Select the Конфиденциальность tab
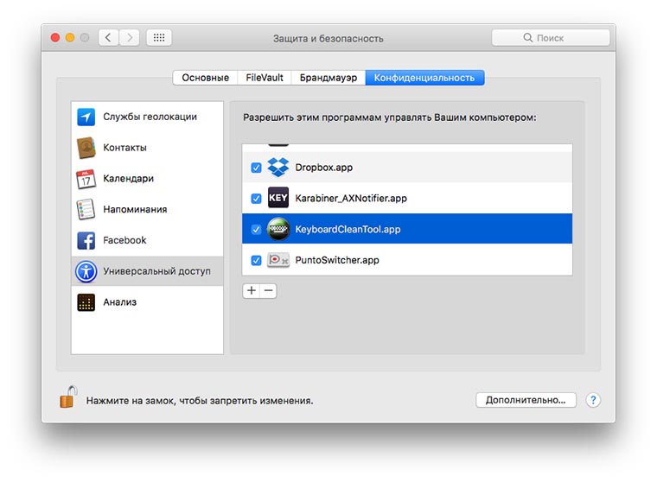Image resolution: width=657 pixels, height=482 pixels. tap(424, 78)
